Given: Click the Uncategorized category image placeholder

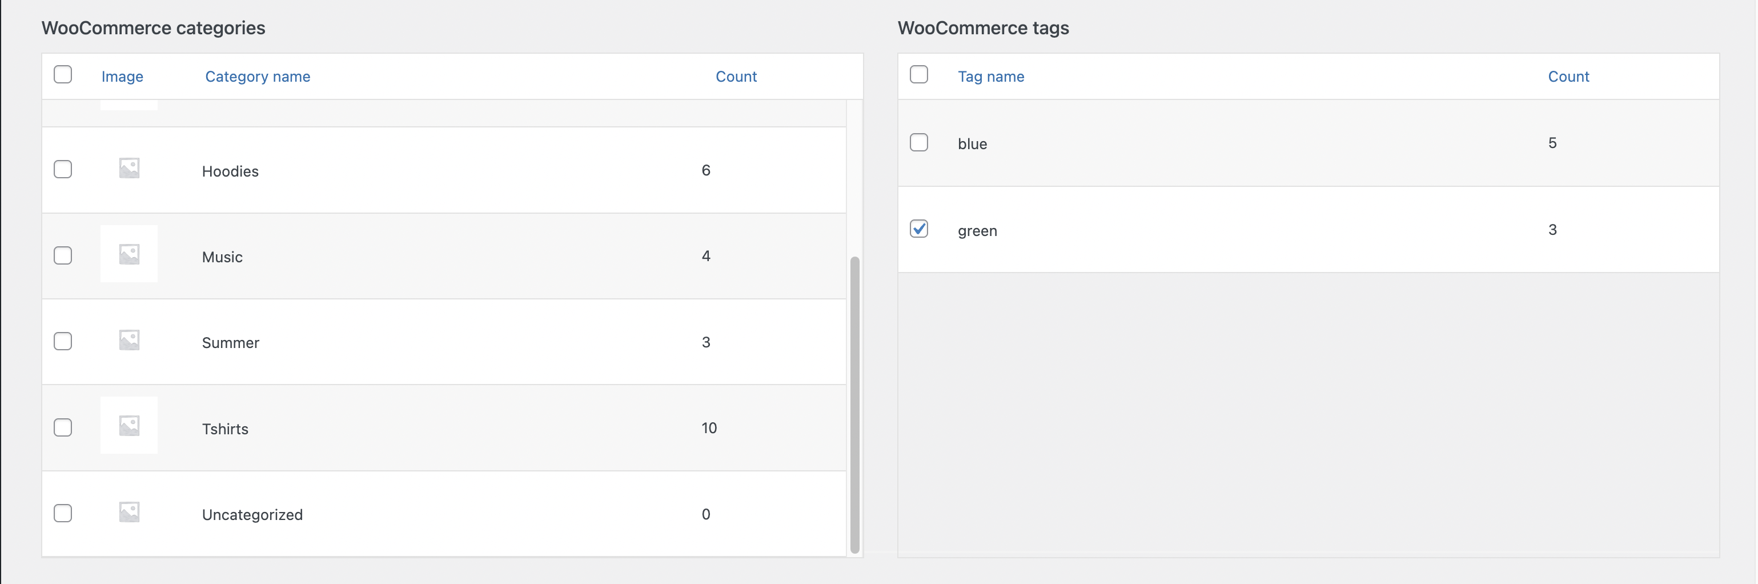Looking at the screenshot, I should point(129,512).
